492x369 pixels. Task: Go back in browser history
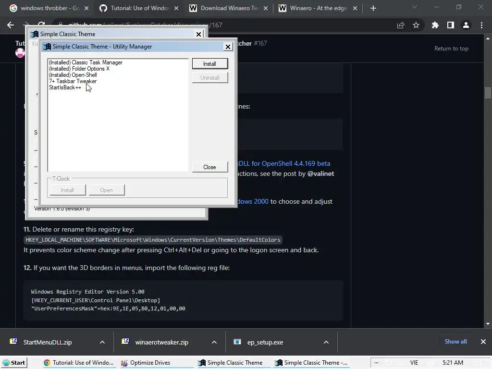coord(11,25)
